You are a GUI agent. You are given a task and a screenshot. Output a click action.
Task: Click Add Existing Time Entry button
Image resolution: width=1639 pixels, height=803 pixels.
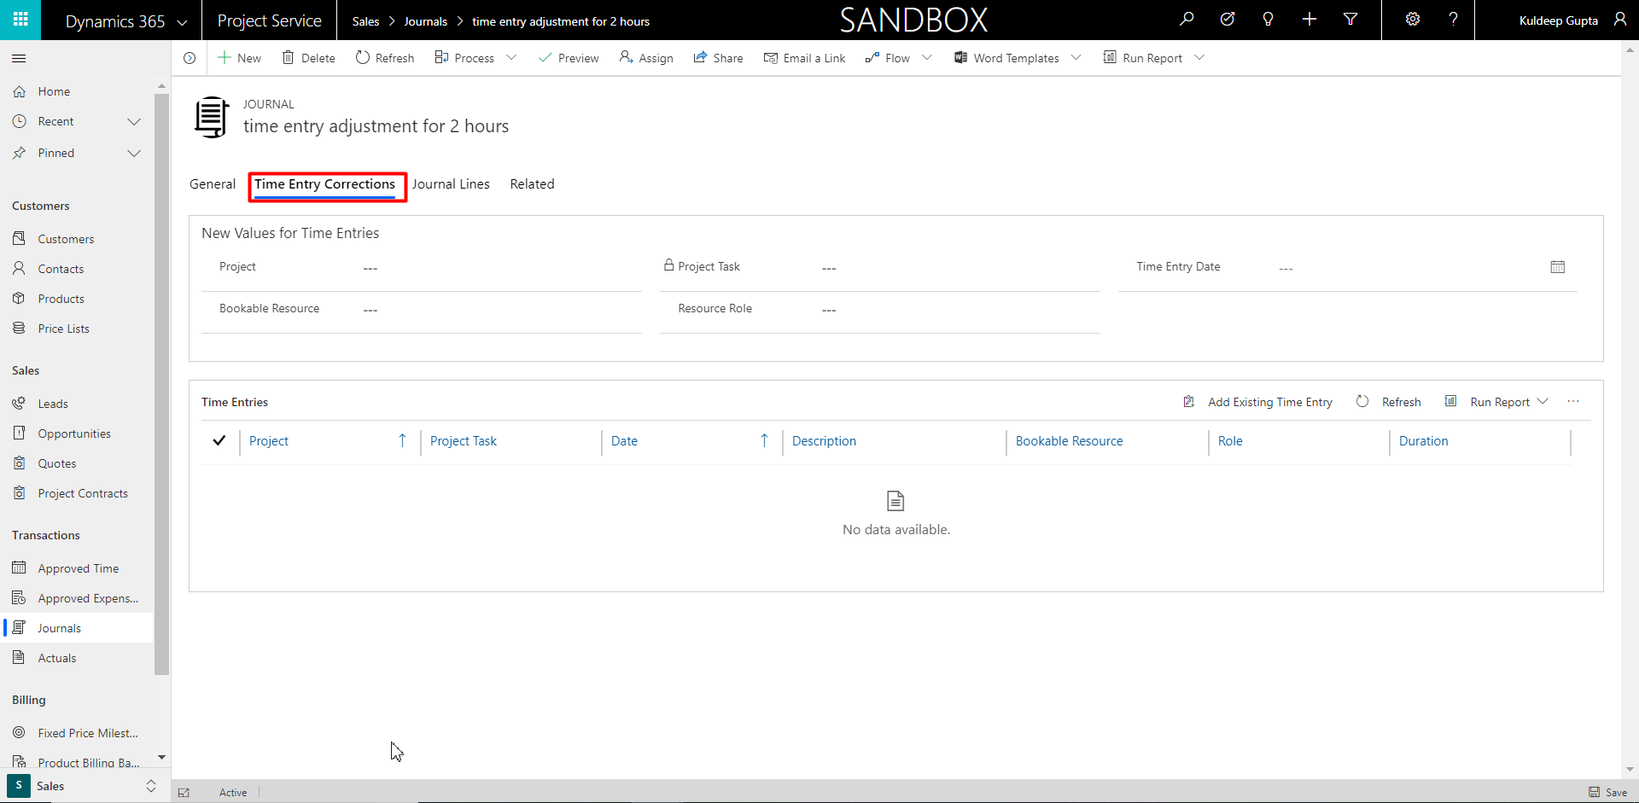click(1258, 402)
